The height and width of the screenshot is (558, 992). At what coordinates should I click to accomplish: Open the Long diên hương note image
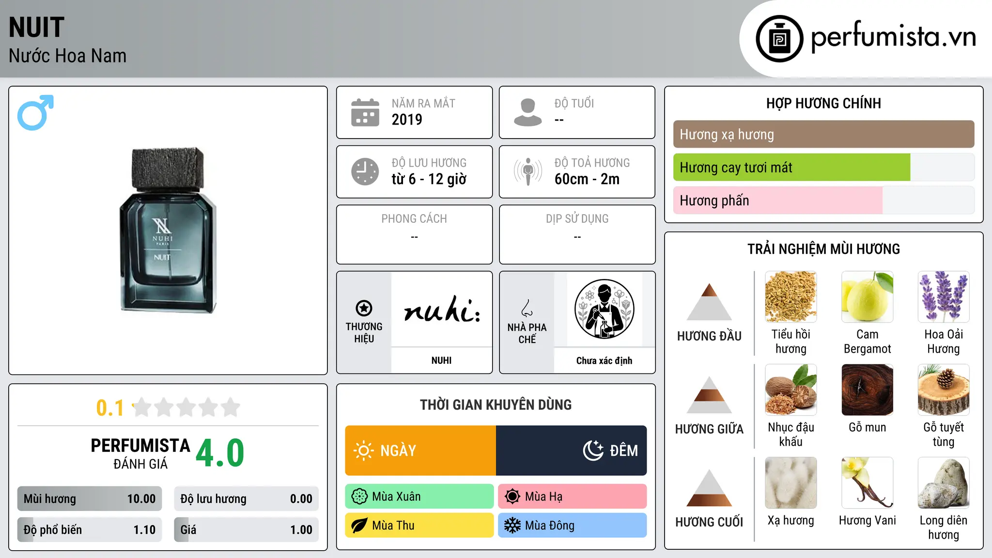point(943,483)
